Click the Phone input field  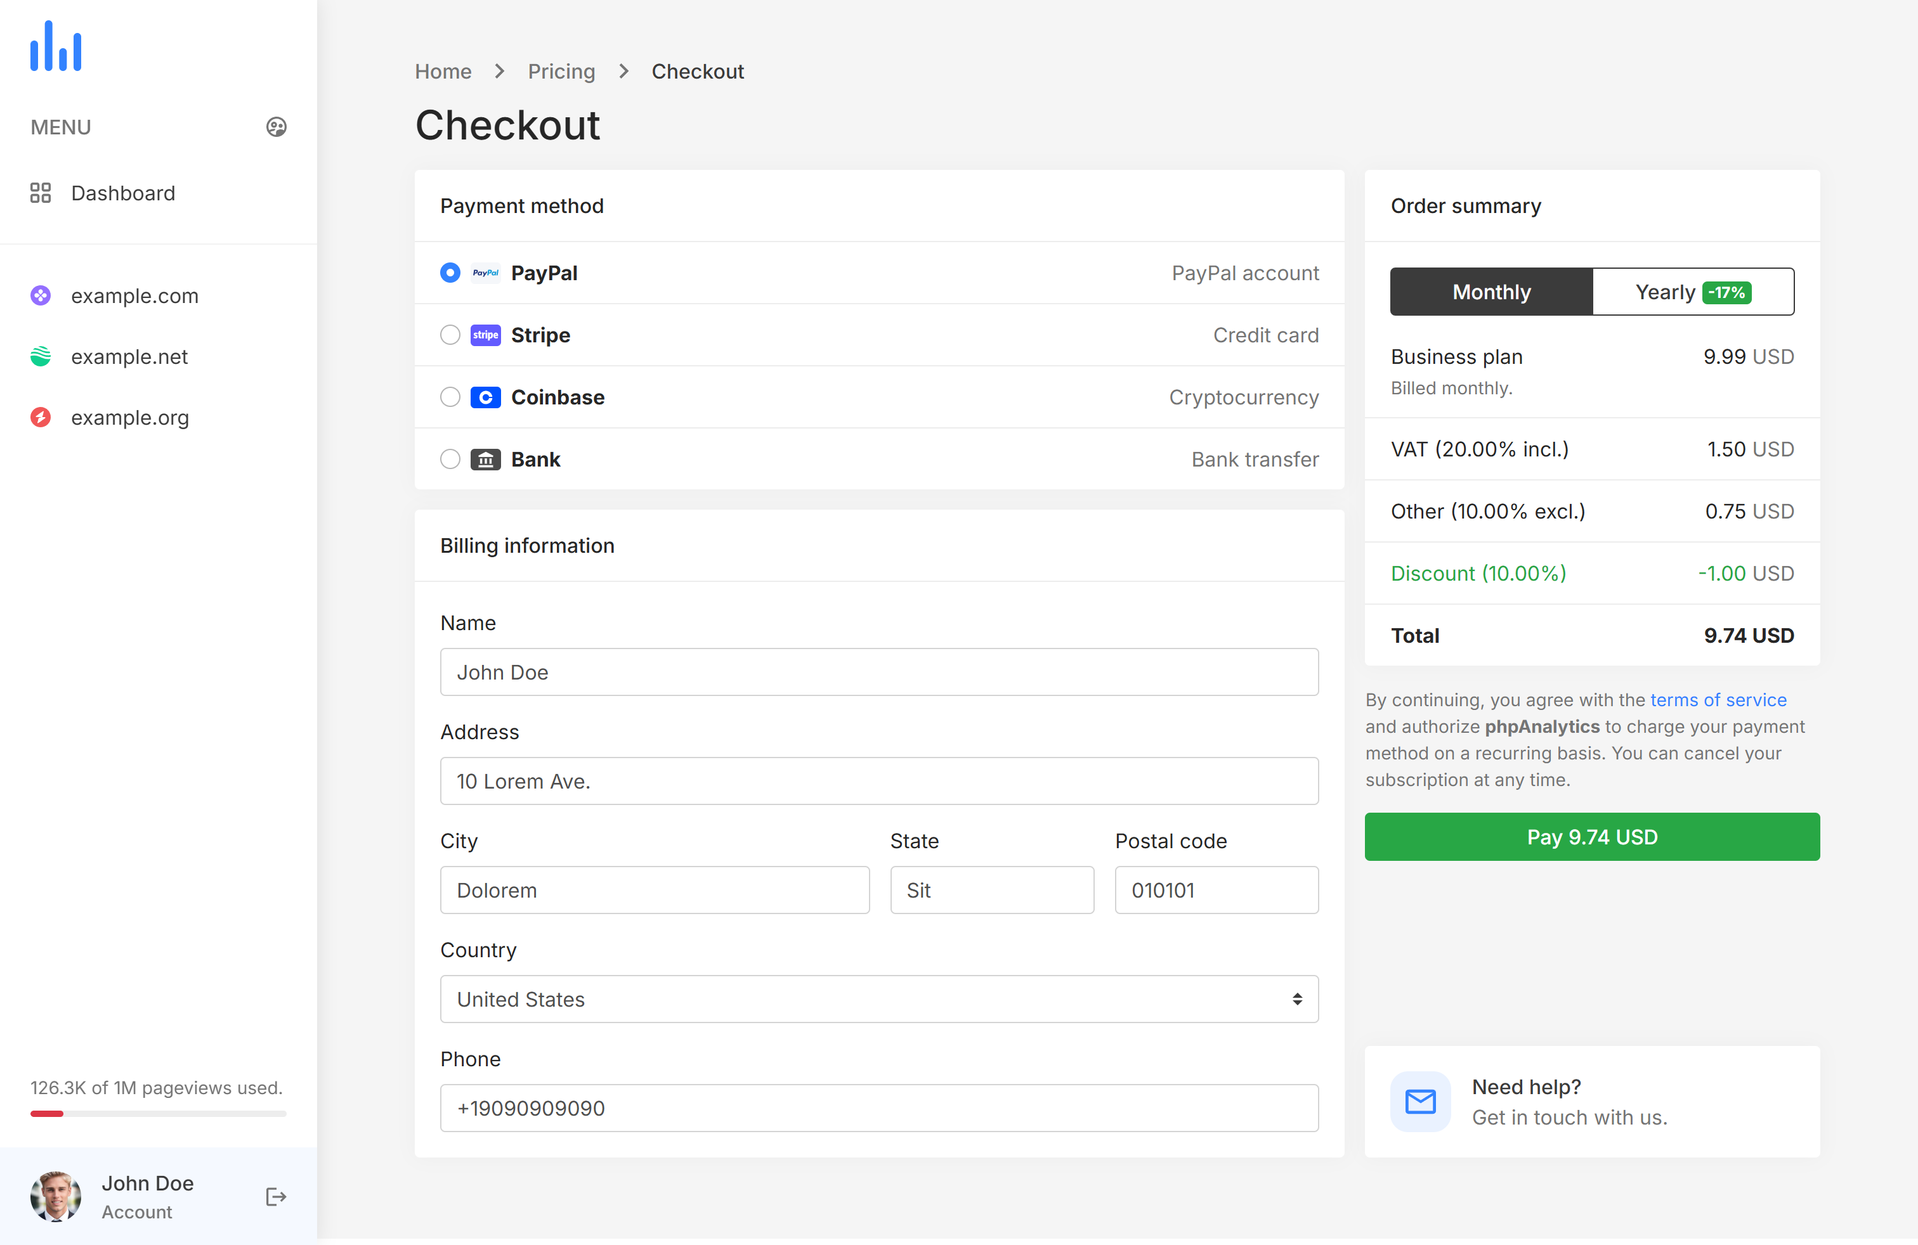(x=878, y=1108)
